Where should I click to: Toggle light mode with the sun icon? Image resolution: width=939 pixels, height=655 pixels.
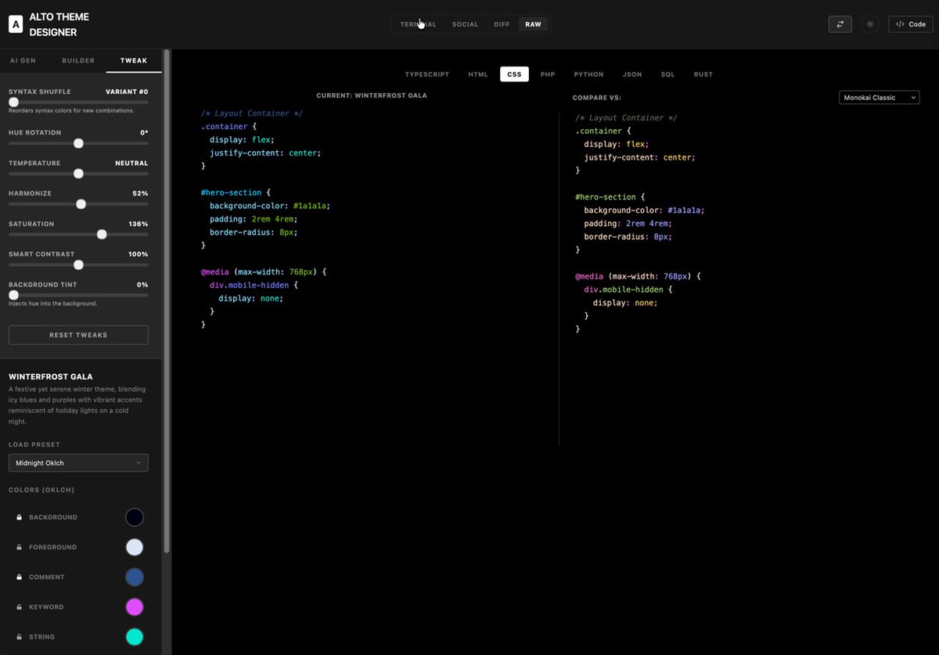870,24
